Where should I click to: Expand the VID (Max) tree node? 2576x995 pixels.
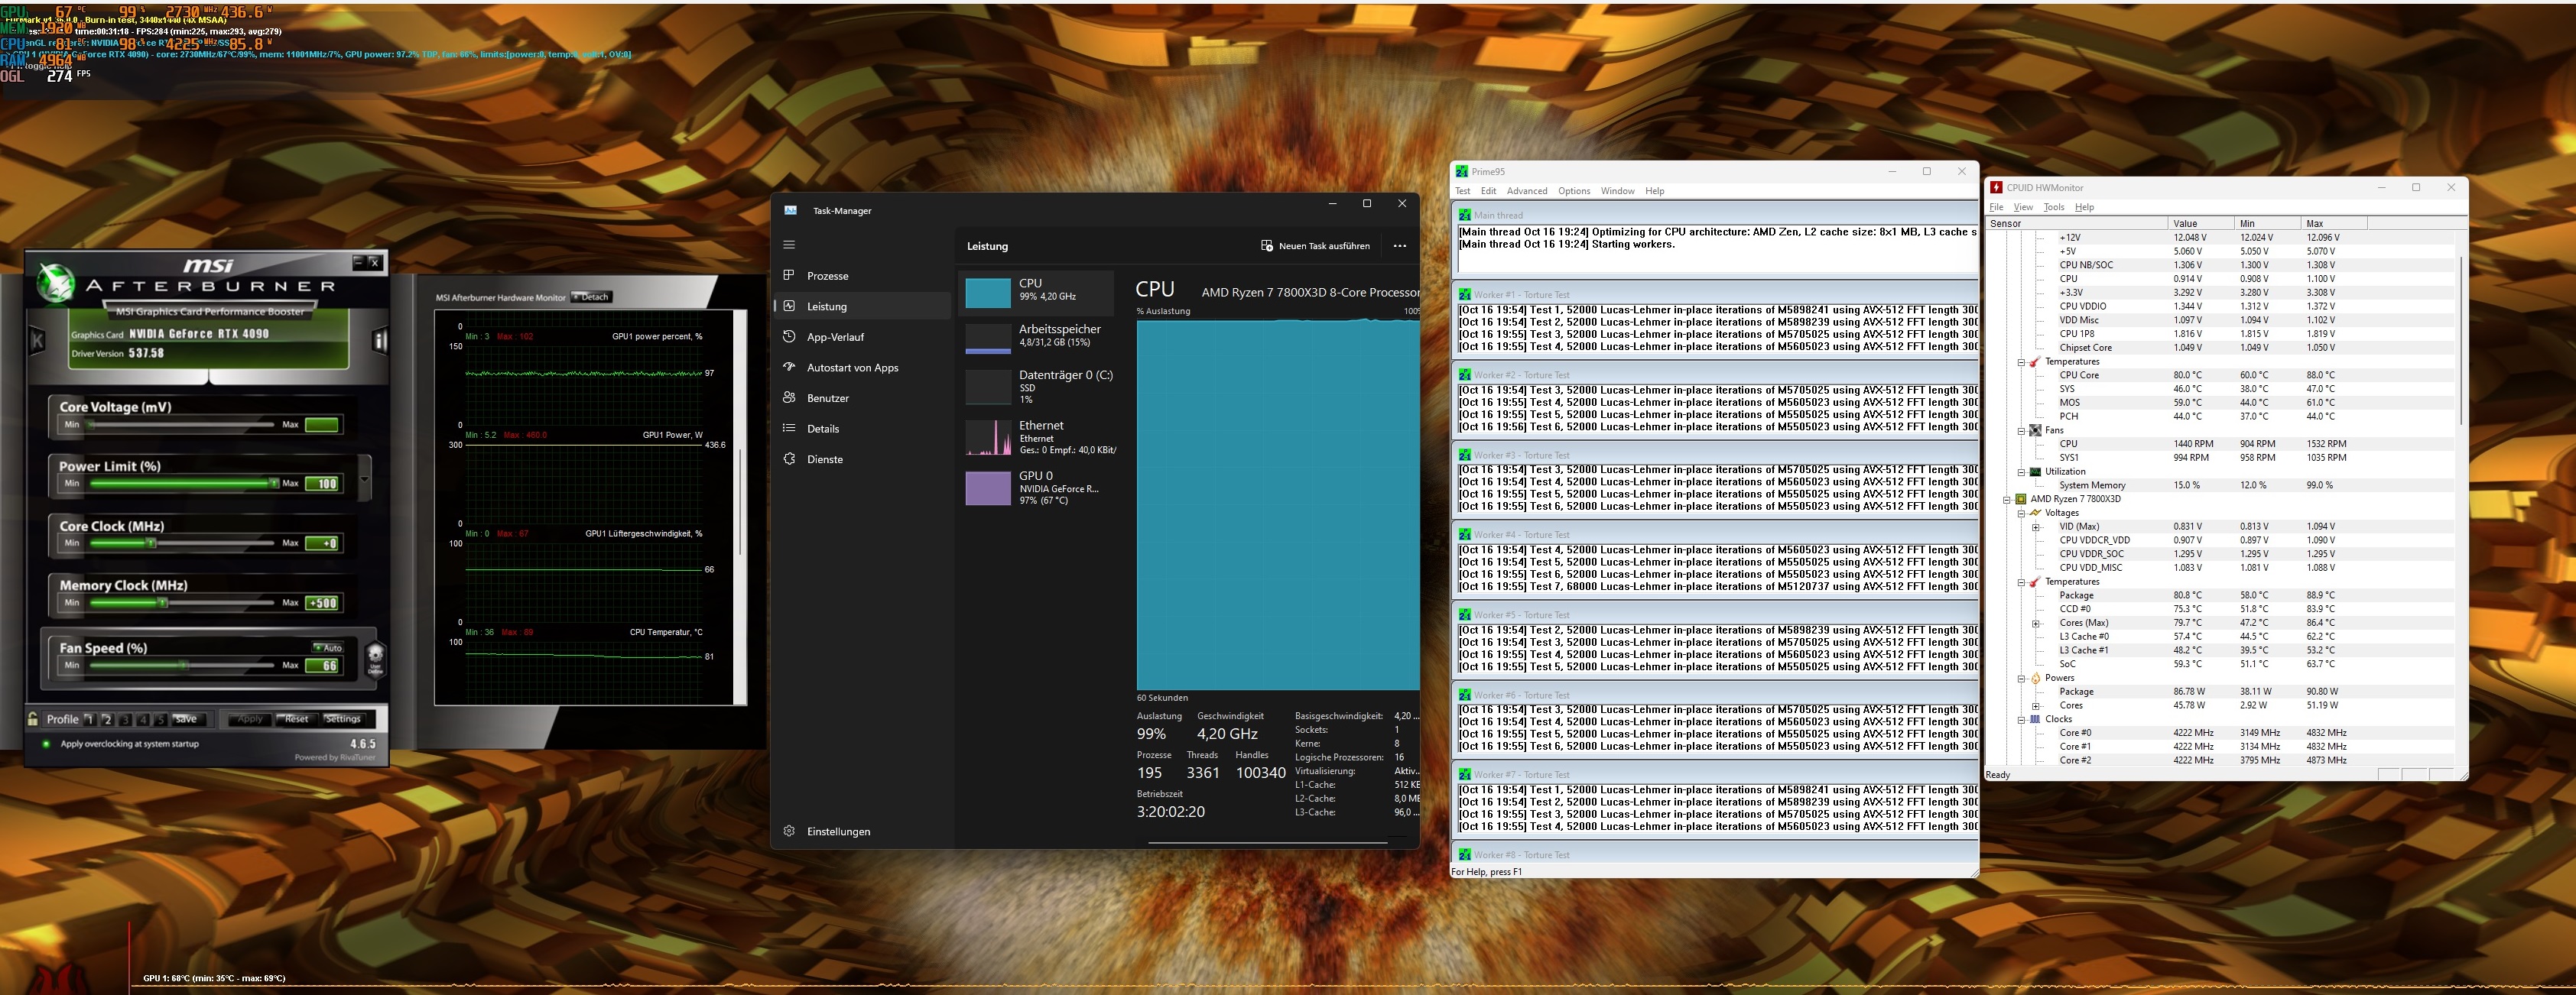[x=2035, y=527]
